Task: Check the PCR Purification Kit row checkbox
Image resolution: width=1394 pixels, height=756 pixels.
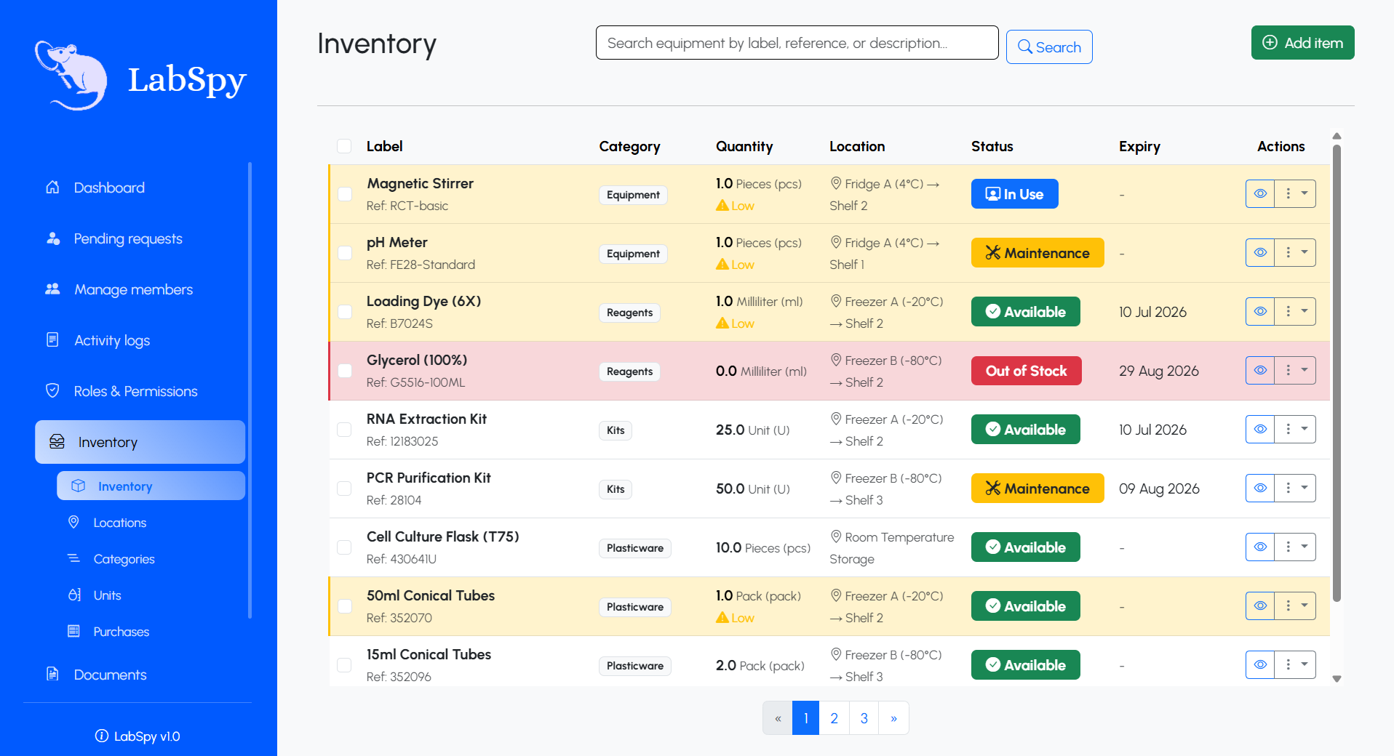Action: [344, 488]
